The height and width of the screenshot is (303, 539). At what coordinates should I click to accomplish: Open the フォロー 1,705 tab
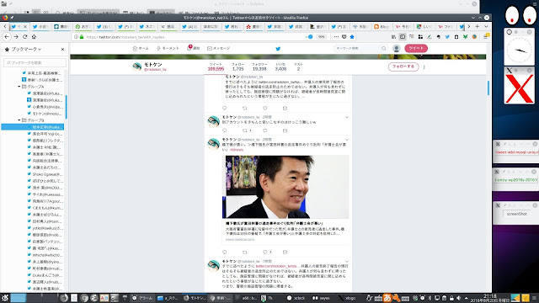click(x=237, y=66)
